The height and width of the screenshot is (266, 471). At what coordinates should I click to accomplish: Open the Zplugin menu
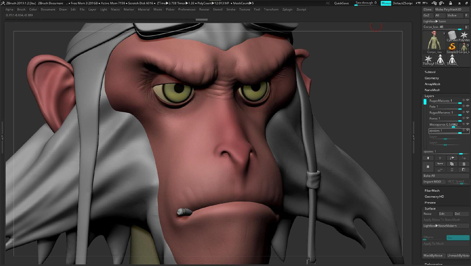tap(287, 9)
